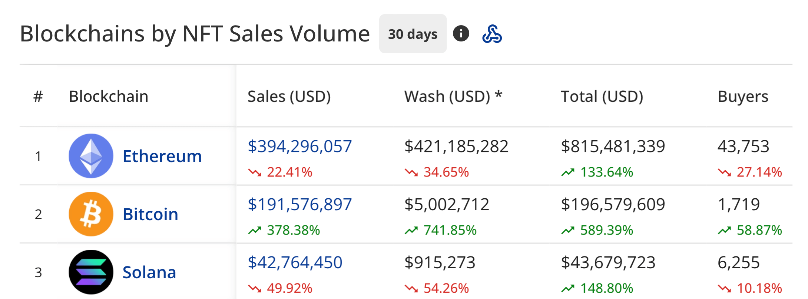Open the Ethereum blockchain link
This screenshot has width=808, height=299.
[x=162, y=156]
